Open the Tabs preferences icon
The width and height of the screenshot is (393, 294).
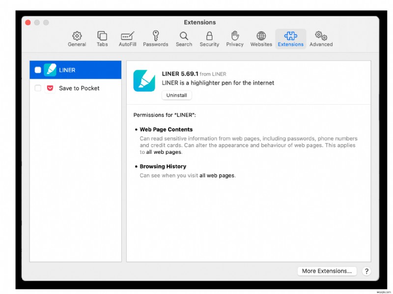point(102,36)
